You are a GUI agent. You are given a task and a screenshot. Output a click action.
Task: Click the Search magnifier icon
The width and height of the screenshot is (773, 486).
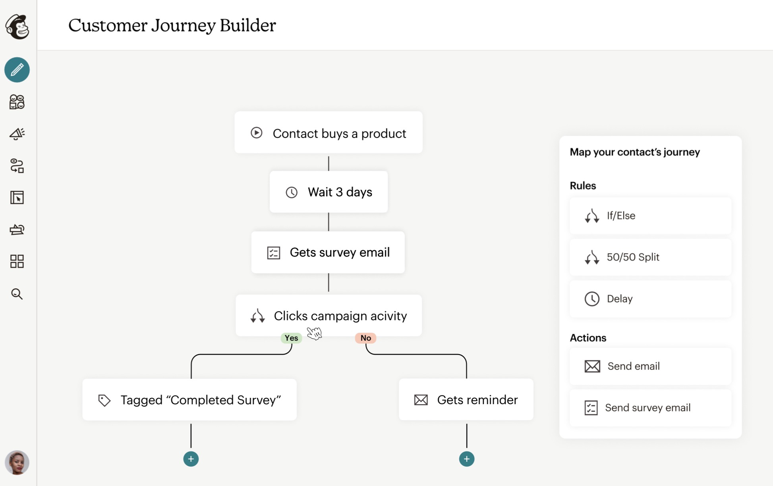pos(17,294)
